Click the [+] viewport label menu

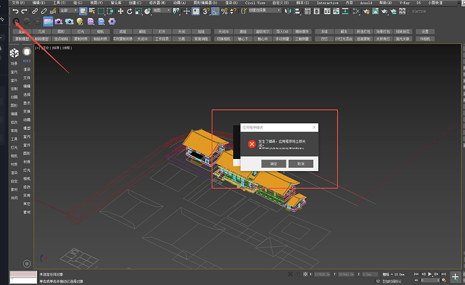37,48
